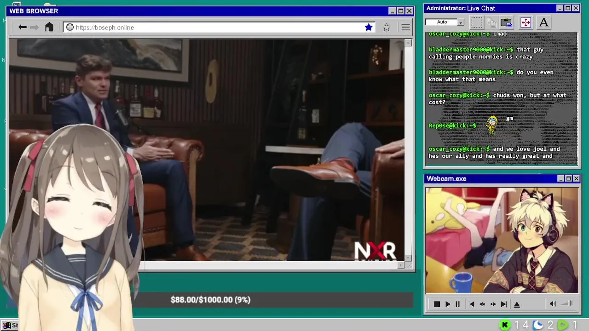Image resolution: width=589 pixels, height=331 pixels.
Task: Click the video playing in the Web Browser
Action: (x=207, y=150)
